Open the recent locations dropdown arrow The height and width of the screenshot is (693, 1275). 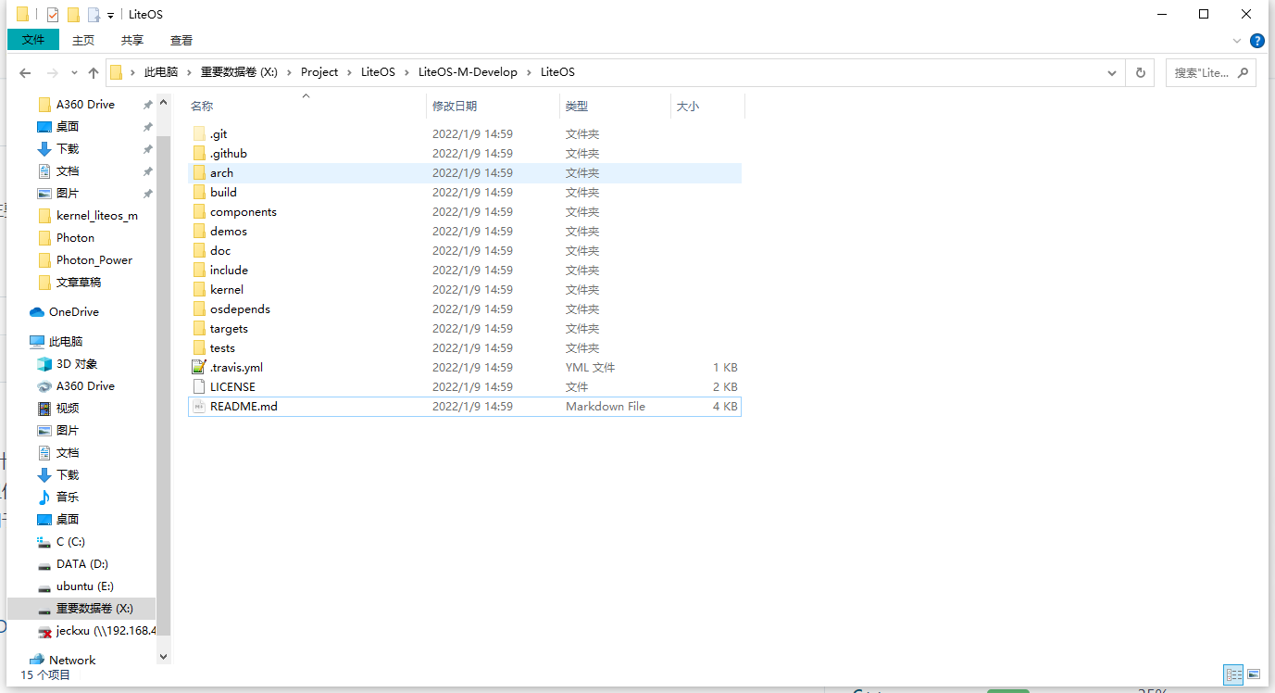[x=74, y=73]
